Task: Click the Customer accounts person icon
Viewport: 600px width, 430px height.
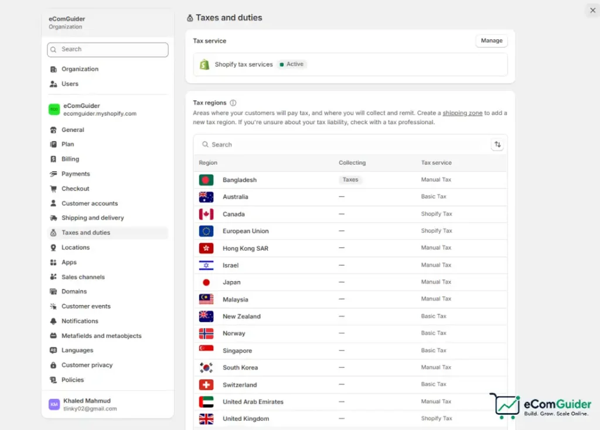Action: (x=53, y=203)
